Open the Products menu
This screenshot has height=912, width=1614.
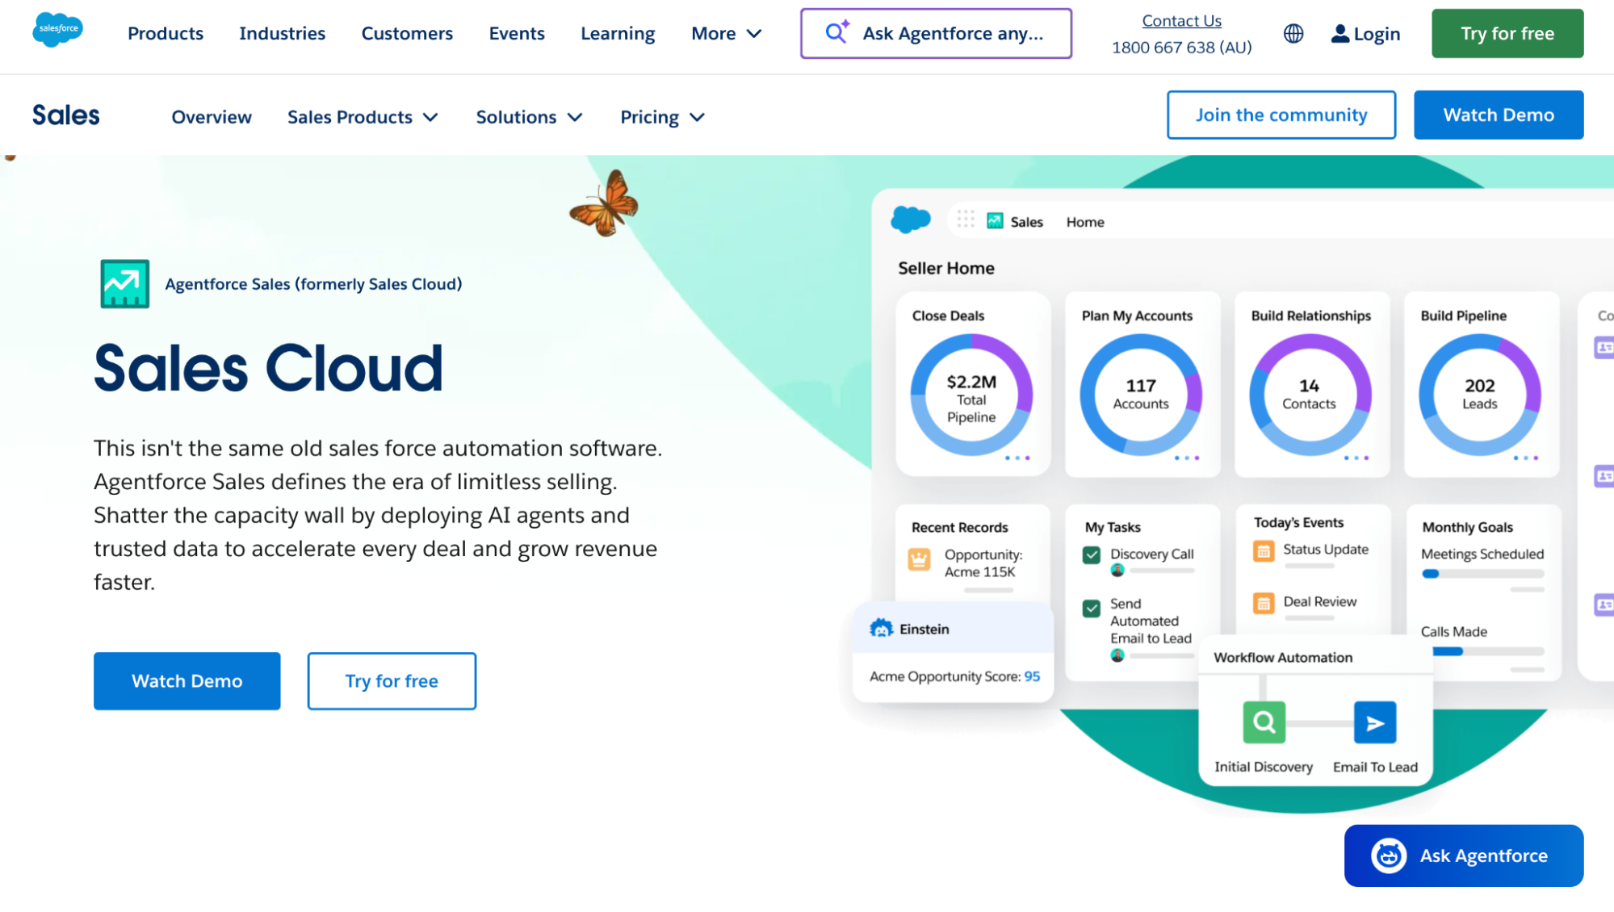click(166, 33)
